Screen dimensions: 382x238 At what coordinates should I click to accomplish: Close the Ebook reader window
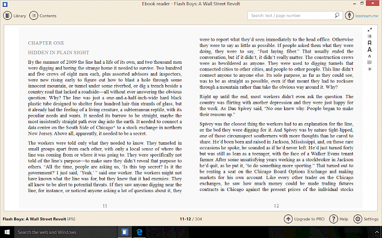(373, 3)
